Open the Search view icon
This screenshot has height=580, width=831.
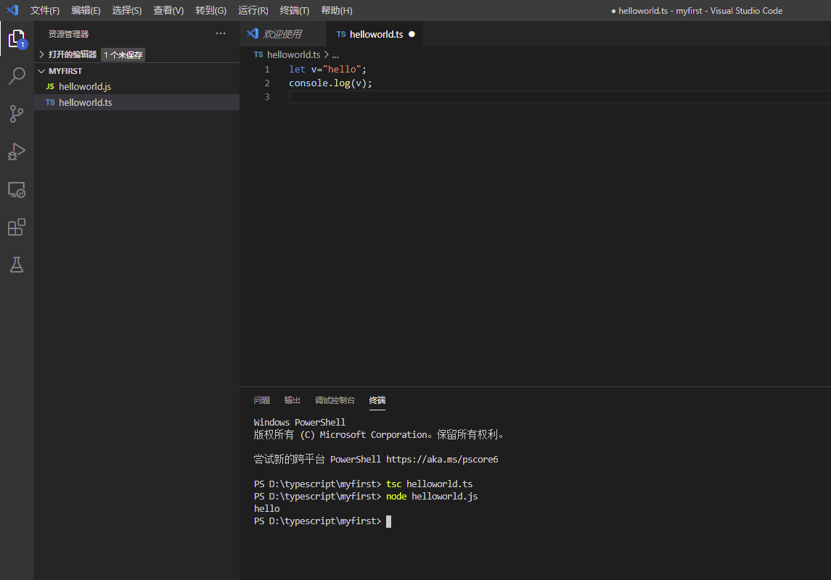pos(17,76)
